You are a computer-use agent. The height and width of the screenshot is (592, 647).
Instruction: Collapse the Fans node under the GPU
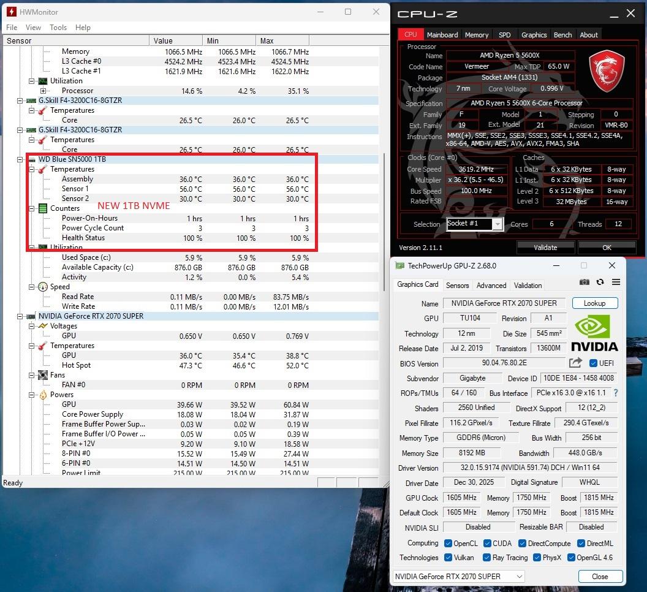click(31, 375)
